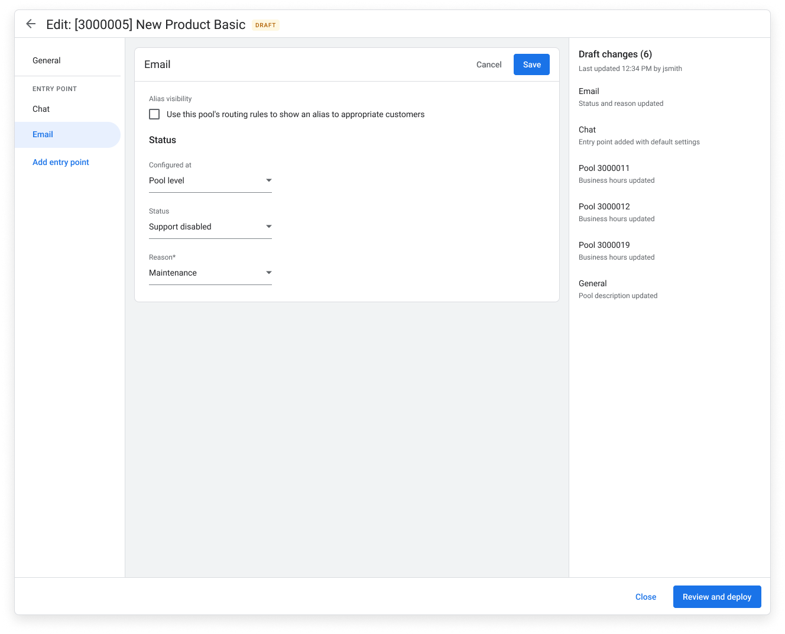Click the Add entry point link

click(x=61, y=162)
